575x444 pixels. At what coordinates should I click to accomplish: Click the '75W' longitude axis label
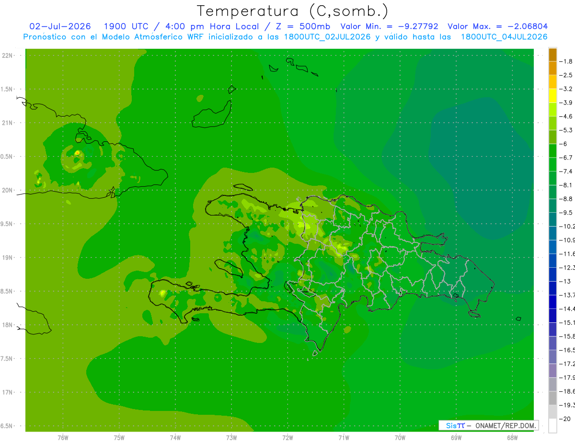119,438
